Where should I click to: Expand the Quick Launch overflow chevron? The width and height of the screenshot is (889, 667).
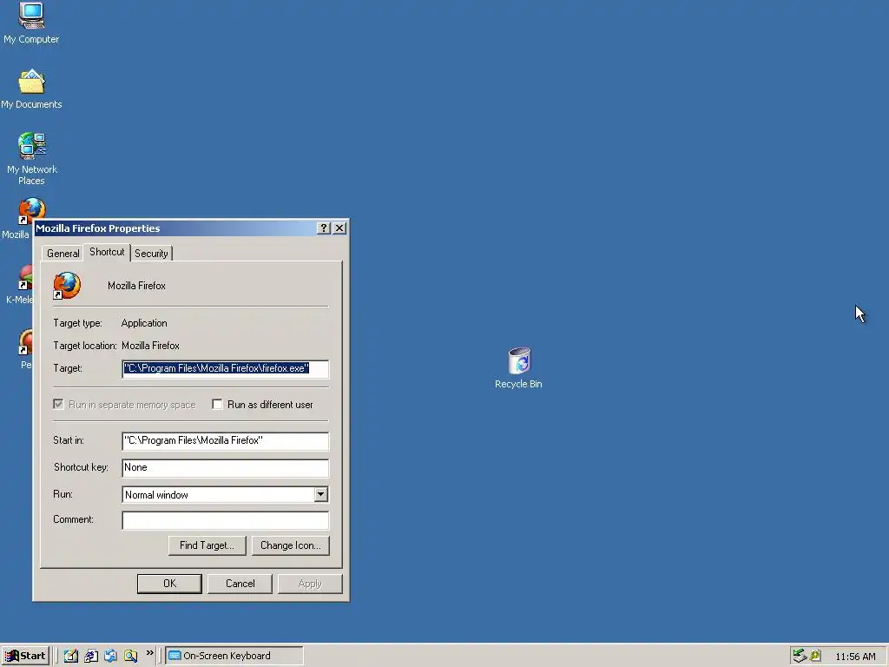(x=149, y=653)
